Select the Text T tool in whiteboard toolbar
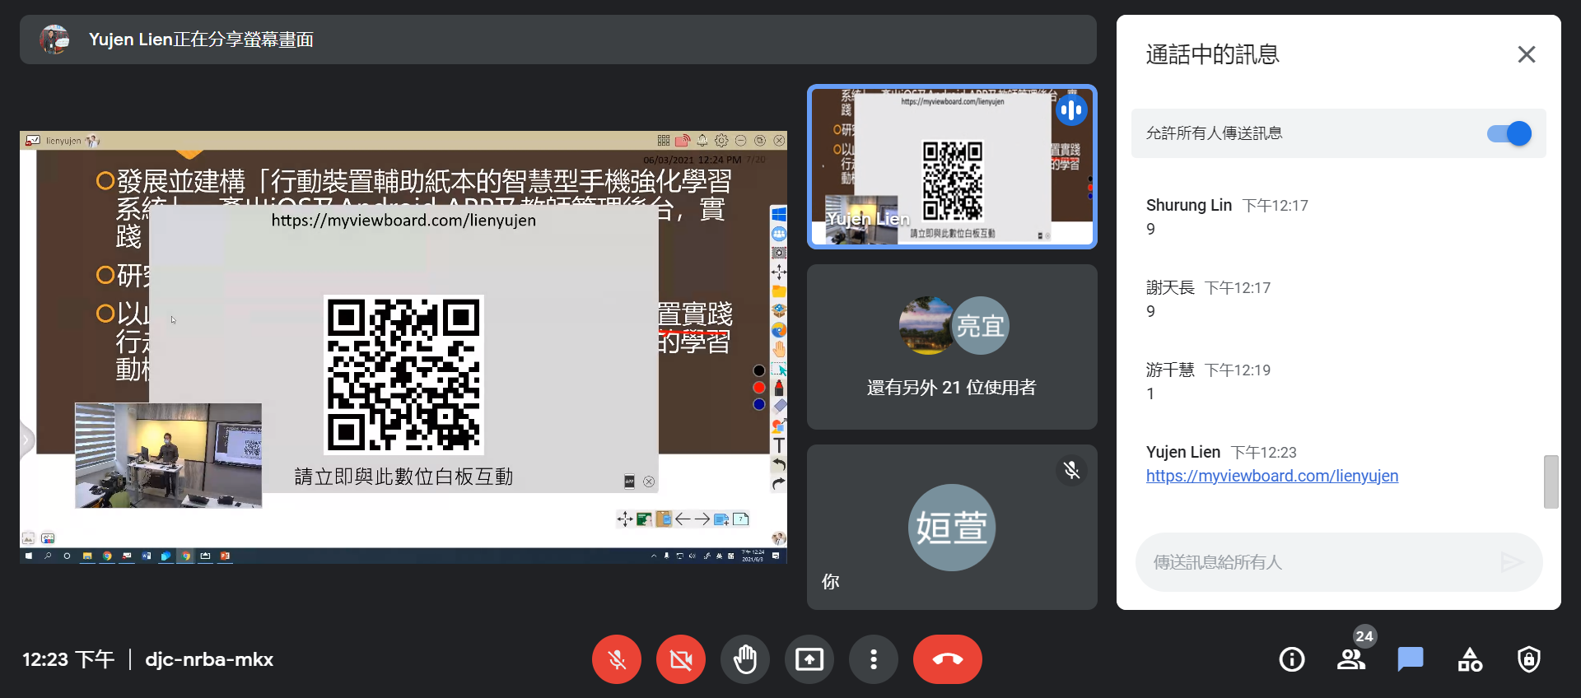The width and height of the screenshot is (1581, 698). pos(779,445)
